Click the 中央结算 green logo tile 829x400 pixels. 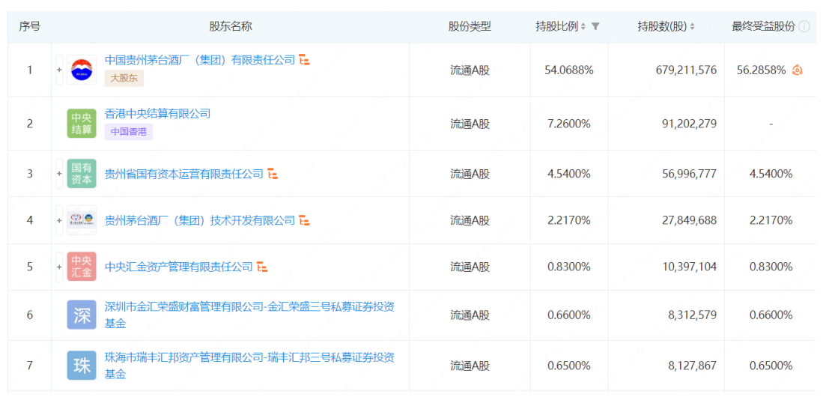[82, 124]
